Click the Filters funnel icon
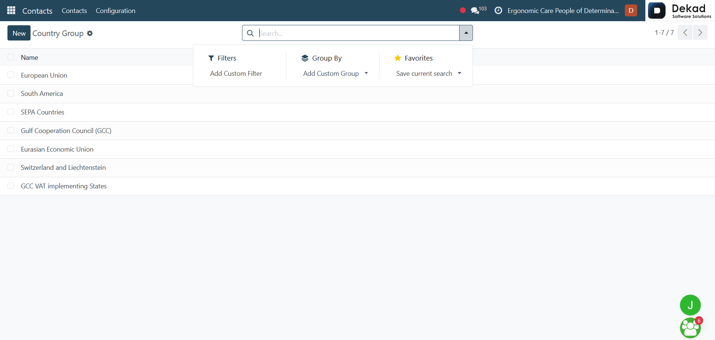This screenshot has width=715, height=340. [211, 58]
